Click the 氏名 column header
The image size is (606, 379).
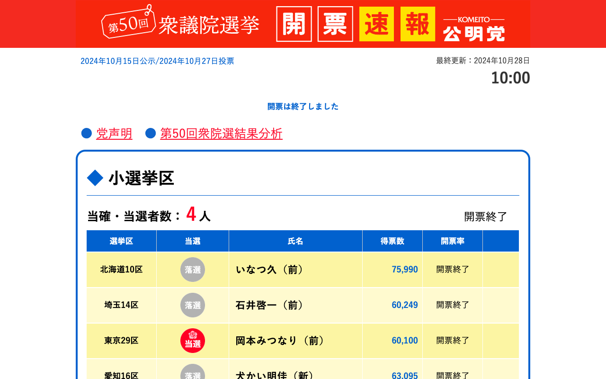coord(295,241)
